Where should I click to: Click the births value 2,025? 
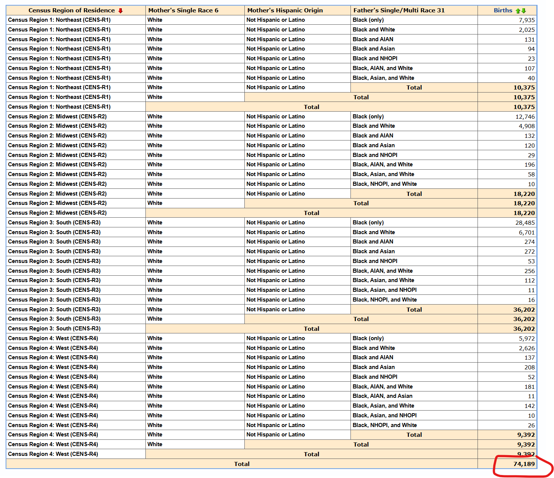click(x=527, y=30)
